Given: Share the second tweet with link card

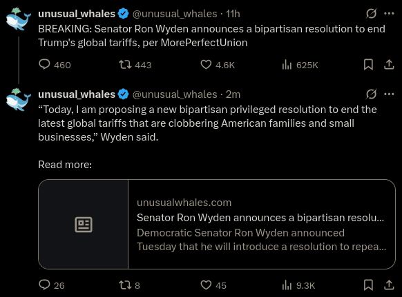Looking at the screenshot, I should click(389, 285).
